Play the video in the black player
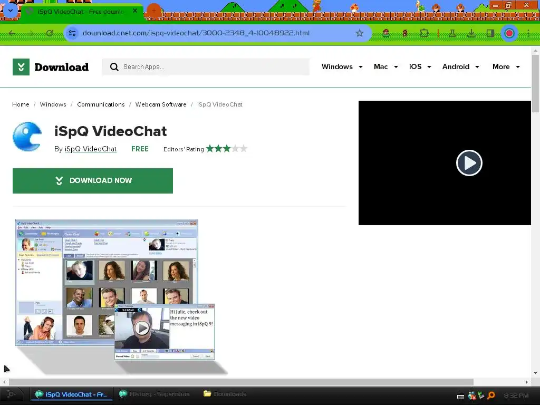This screenshot has width=540, height=405. (x=469, y=163)
